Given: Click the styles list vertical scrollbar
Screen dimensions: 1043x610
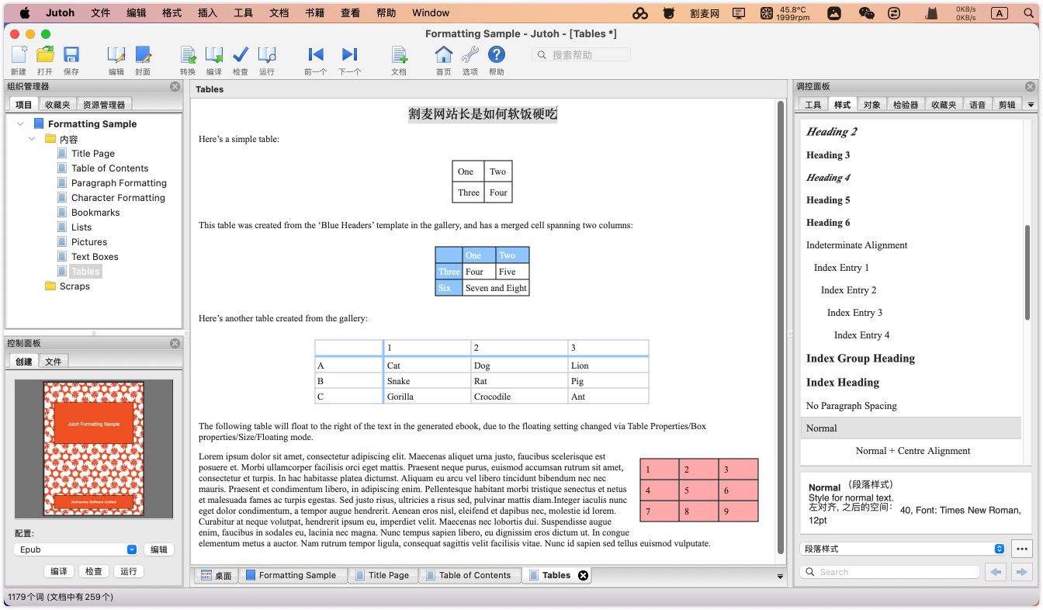Looking at the screenshot, I should click(1028, 272).
